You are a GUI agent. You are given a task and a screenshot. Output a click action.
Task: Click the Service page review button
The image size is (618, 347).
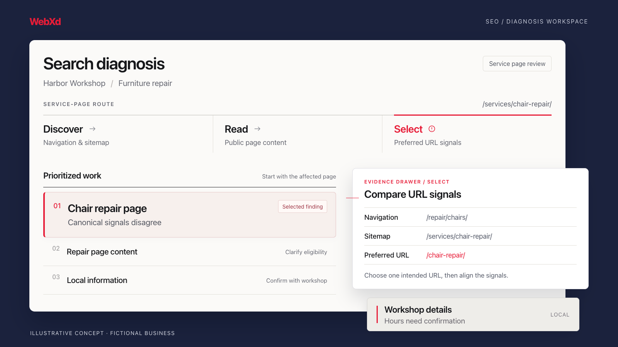pos(517,64)
